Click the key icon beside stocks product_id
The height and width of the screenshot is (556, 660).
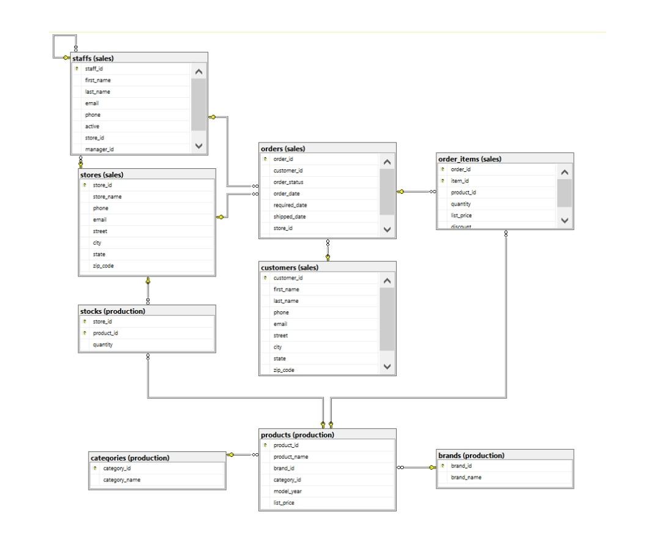tap(84, 333)
